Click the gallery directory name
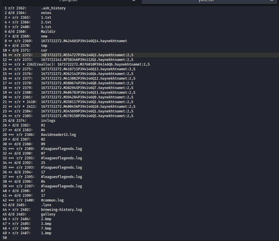 [x=48, y=214]
